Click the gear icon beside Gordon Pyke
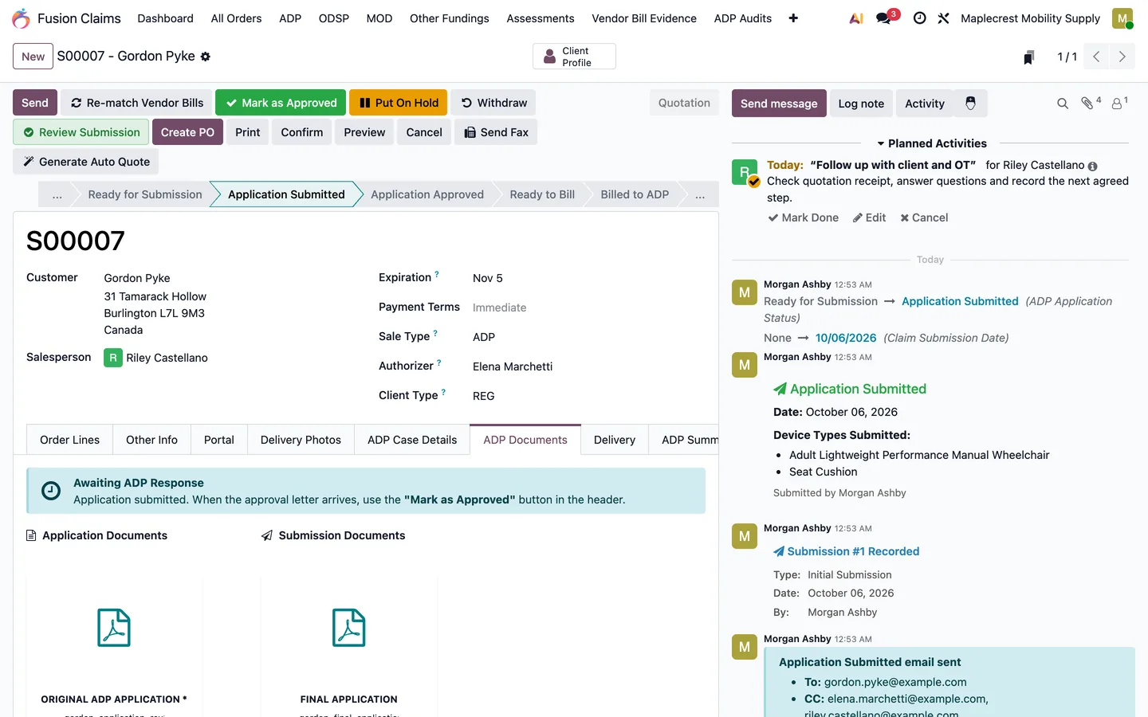This screenshot has width=1148, height=717. coord(205,57)
